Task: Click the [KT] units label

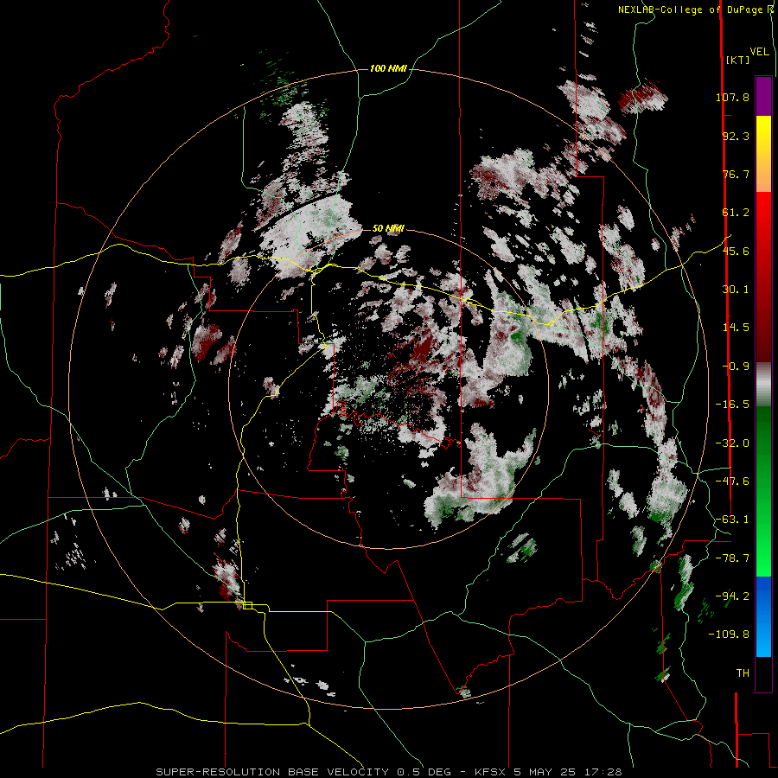Action: 737,60
